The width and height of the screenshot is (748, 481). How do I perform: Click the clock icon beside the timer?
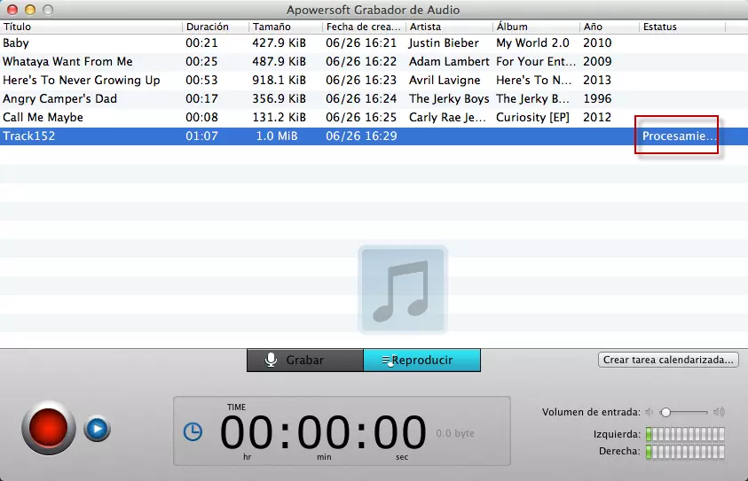pyautogui.click(x=193, y=431)
